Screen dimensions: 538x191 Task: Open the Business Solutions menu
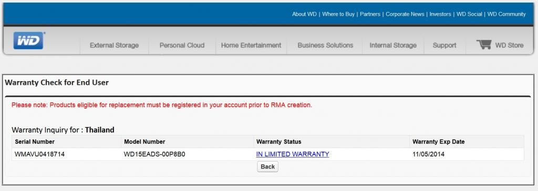(x=325, y=45)
